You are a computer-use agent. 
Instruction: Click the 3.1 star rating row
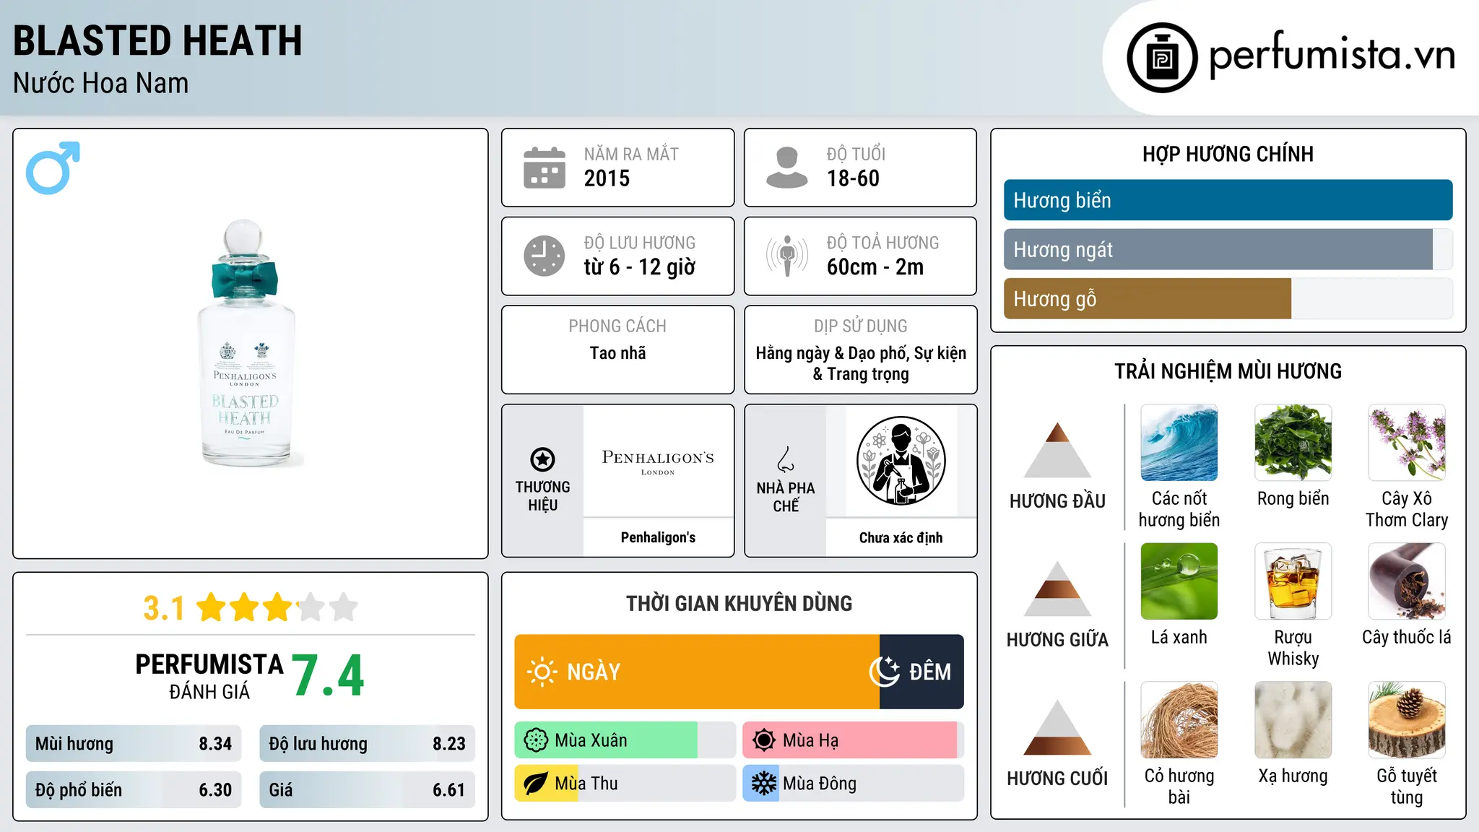251,607
